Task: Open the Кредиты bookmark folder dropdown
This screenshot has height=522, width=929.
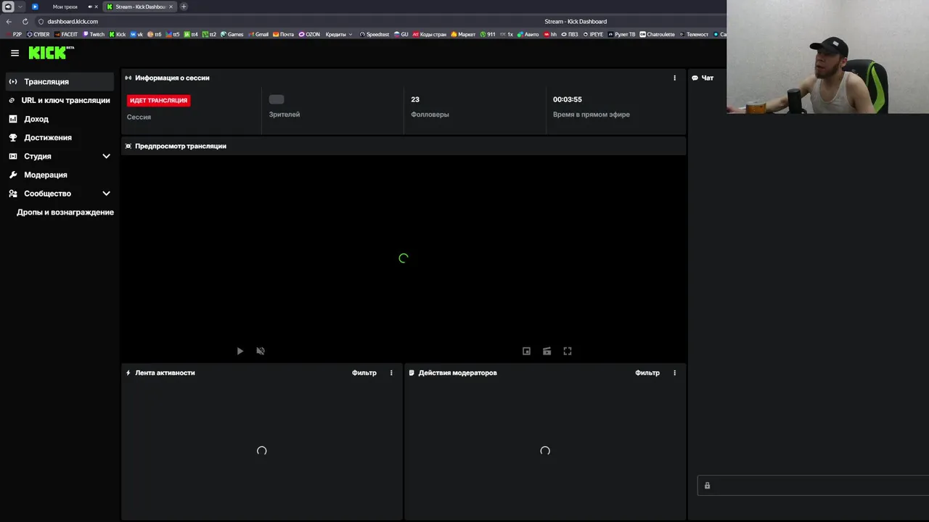Action: point(338,34)
